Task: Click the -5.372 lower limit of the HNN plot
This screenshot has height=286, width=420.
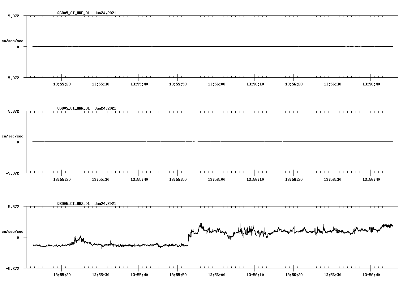Action: (x=12, y=173)
